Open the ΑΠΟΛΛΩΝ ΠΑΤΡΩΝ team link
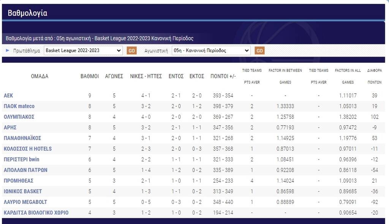389x224 pixels. point(25,170)
